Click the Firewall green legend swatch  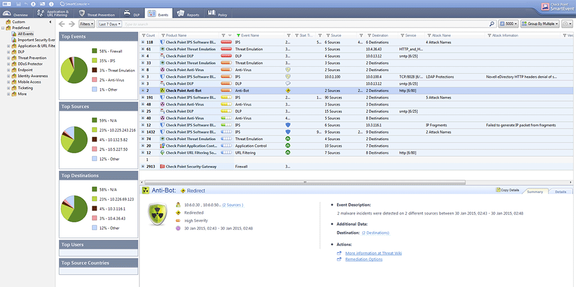(x=93, y=51)
